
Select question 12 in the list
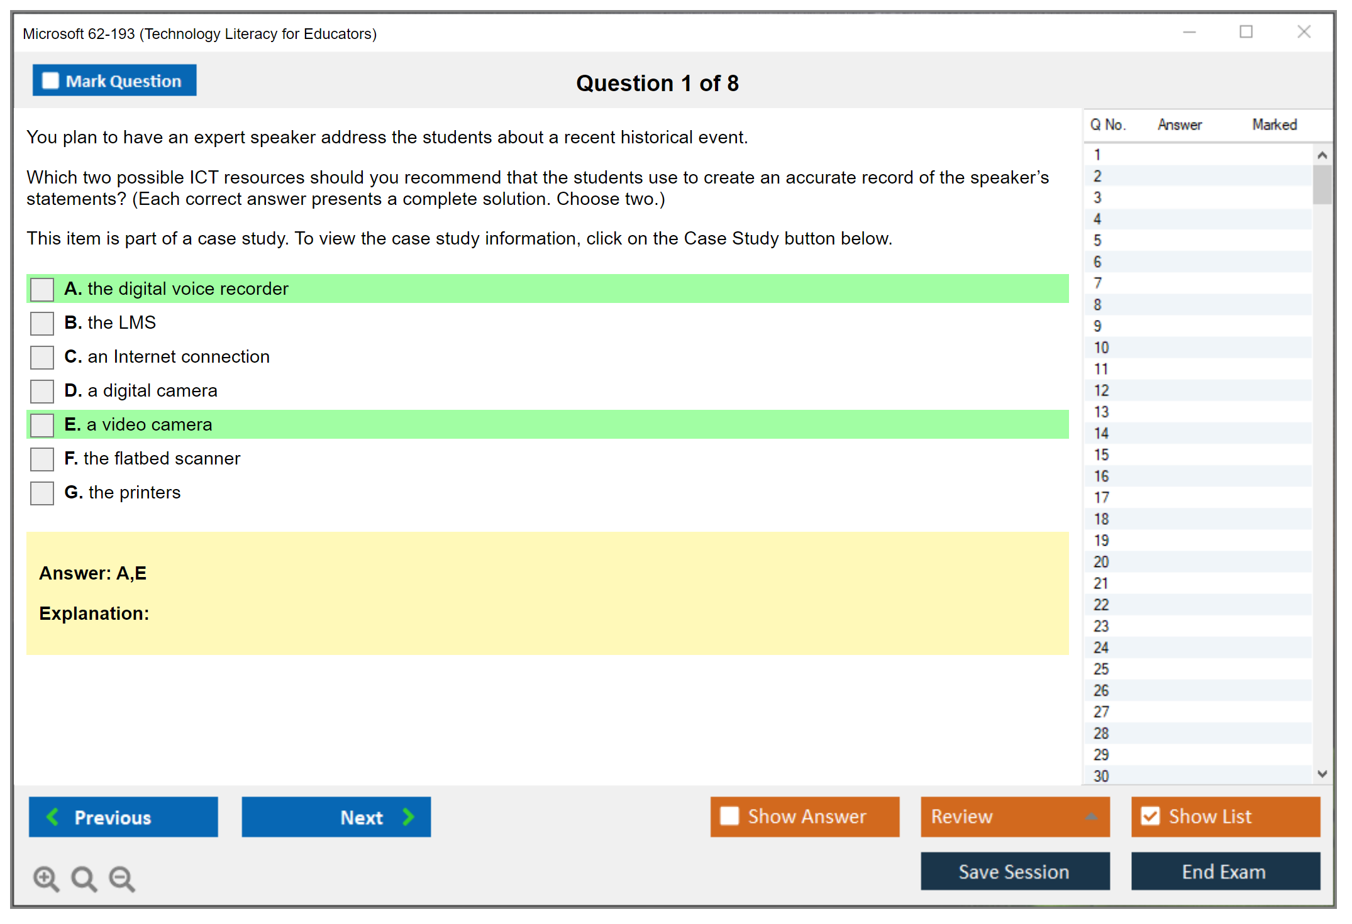1101,390
